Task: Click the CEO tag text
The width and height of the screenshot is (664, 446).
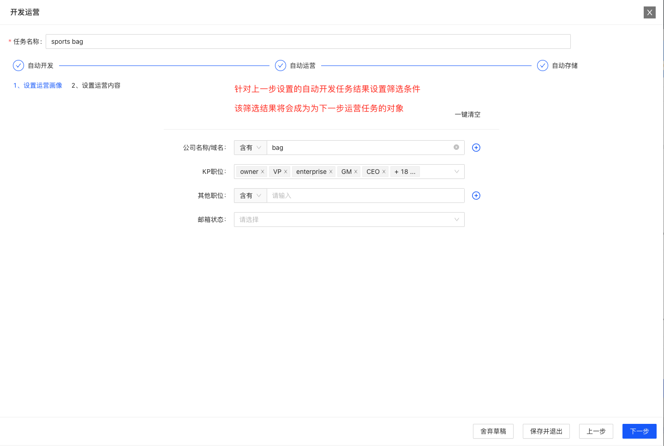Action: (373, 172)
